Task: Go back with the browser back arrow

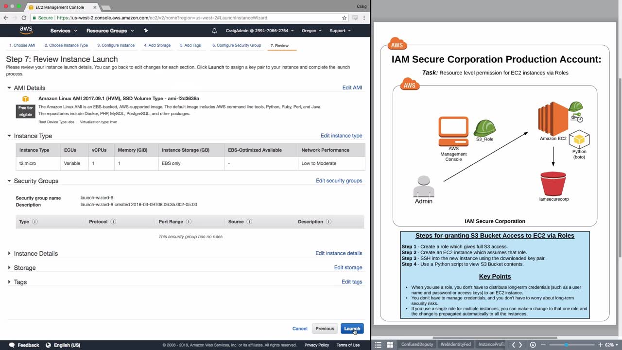Action: 6,17
